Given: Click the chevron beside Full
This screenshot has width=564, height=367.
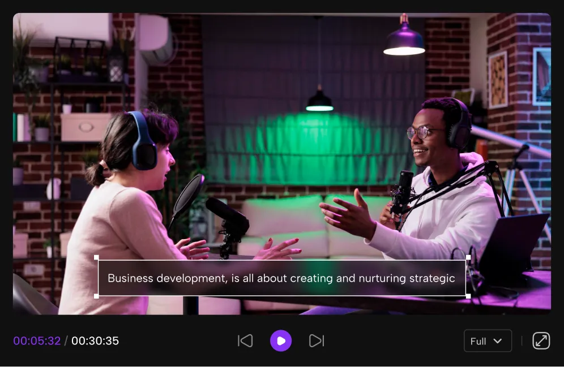Looking at the screenshot, I should click(x=498, y=341).
